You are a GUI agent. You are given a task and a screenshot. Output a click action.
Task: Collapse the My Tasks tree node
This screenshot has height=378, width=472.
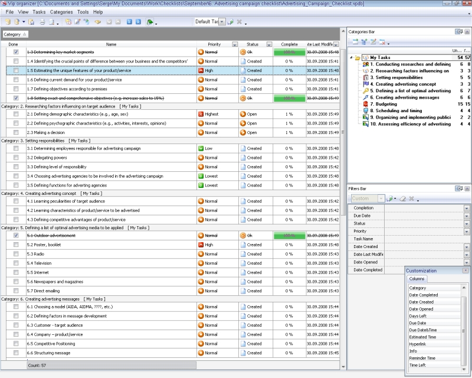(352, 57)
